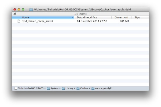Zoom window with green button
Screen dimensions: 161x107
pos(23,10)
